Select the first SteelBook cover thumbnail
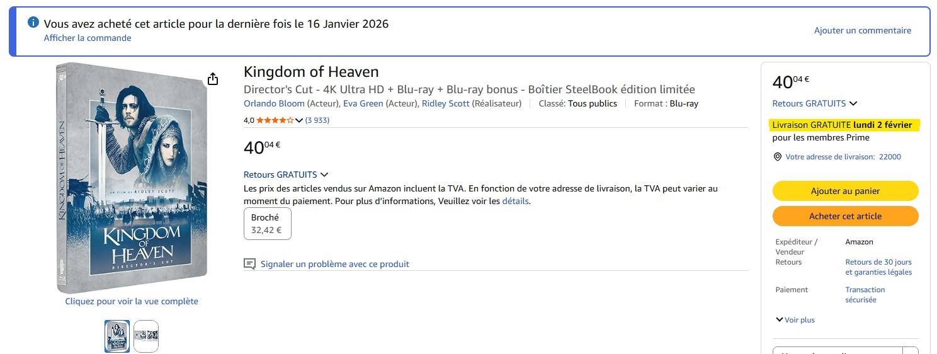Screen dimensions: 937x354 coord(117,336)
